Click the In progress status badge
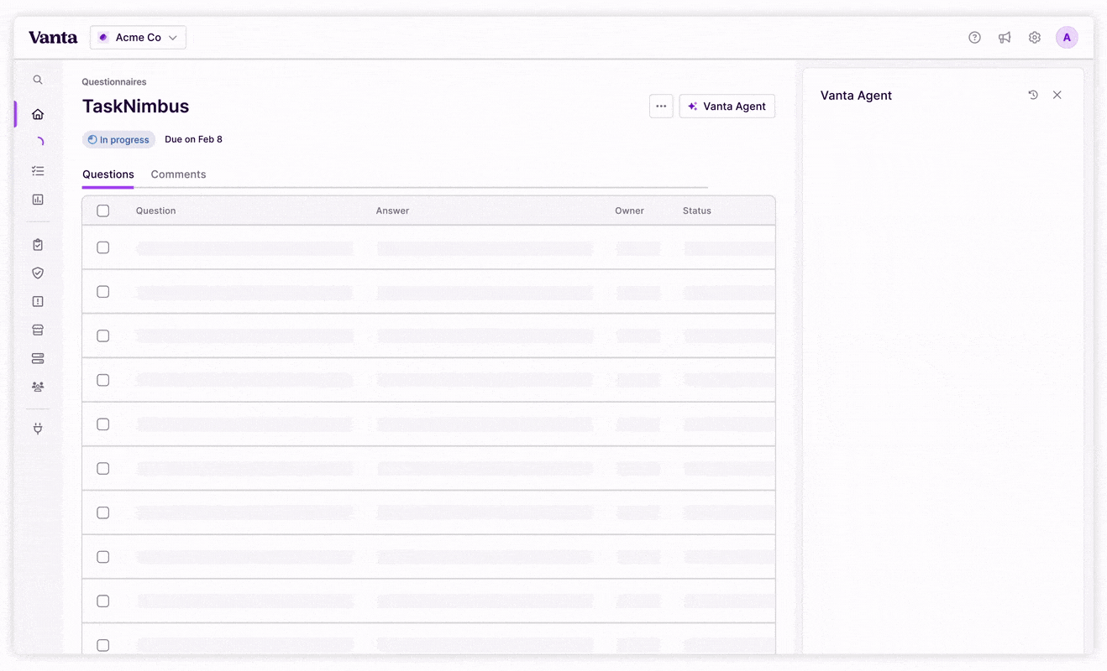The image size is (1107, 671). (x=118, y=140)
